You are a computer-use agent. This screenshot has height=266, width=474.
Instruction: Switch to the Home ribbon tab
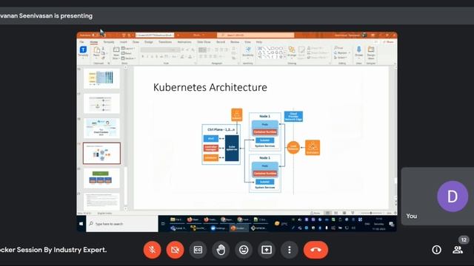94,42
